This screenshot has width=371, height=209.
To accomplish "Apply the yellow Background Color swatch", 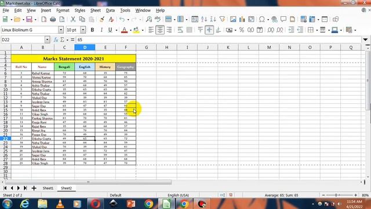I will pos(136,30).
